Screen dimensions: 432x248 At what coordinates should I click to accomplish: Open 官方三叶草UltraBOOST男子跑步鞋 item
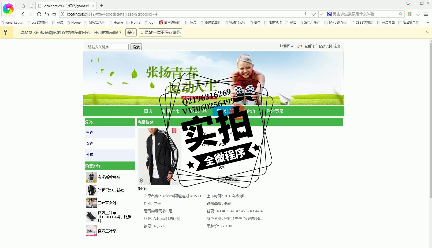pyautogui.click(x=114, y=217)
